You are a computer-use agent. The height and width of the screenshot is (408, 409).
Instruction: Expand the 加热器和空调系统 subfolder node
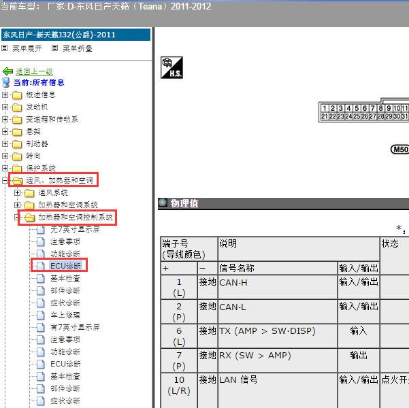17,205
